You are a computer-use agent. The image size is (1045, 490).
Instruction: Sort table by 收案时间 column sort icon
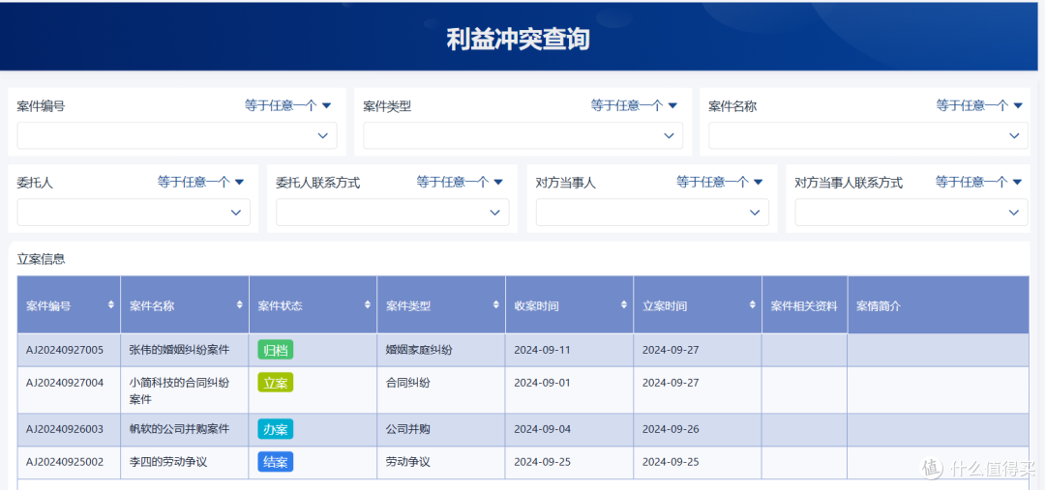coord(624,304)
